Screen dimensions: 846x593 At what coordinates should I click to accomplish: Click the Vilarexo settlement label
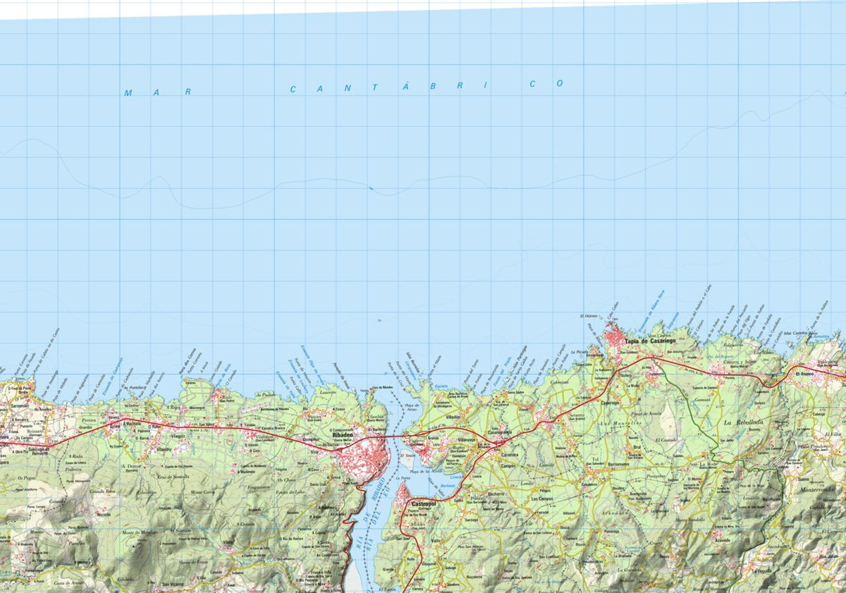tap(465, 439)
